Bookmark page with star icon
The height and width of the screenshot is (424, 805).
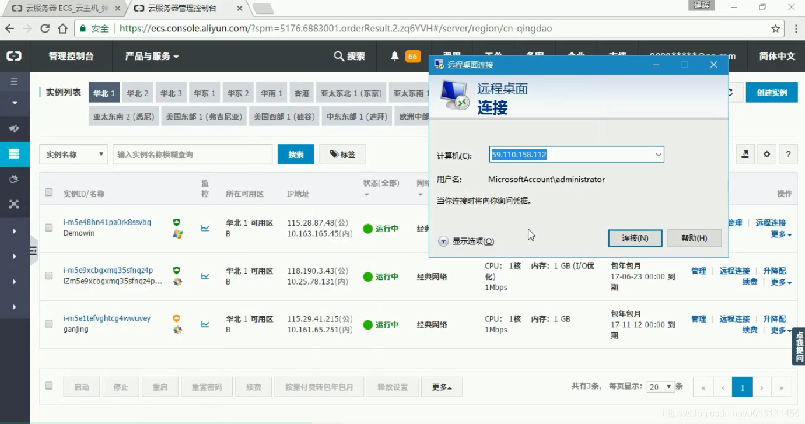click(x=775, y=29)
